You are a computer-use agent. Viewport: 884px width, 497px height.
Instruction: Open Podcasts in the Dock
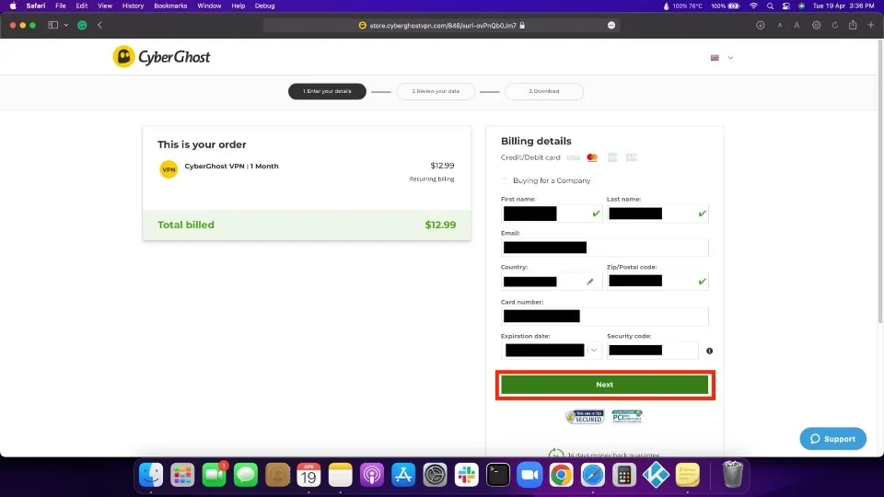coord(372,475)
